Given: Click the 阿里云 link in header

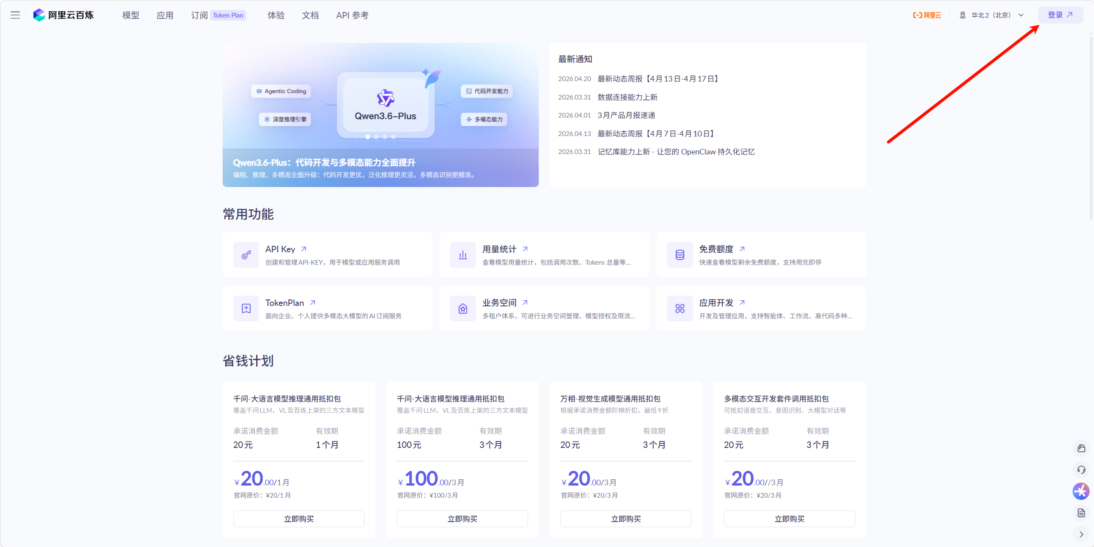Looking at the screenshot, I should [x=927, y=15].
